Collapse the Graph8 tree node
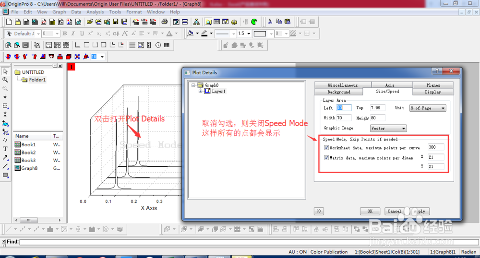 pyautogui.click(x=193, y=85)
